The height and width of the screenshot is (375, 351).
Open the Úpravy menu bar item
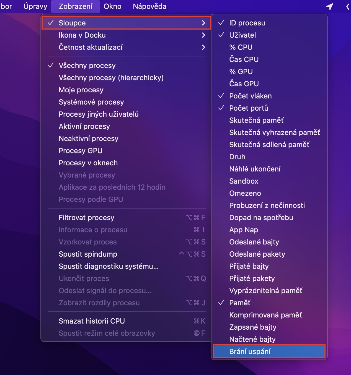(x=35, y=6)
